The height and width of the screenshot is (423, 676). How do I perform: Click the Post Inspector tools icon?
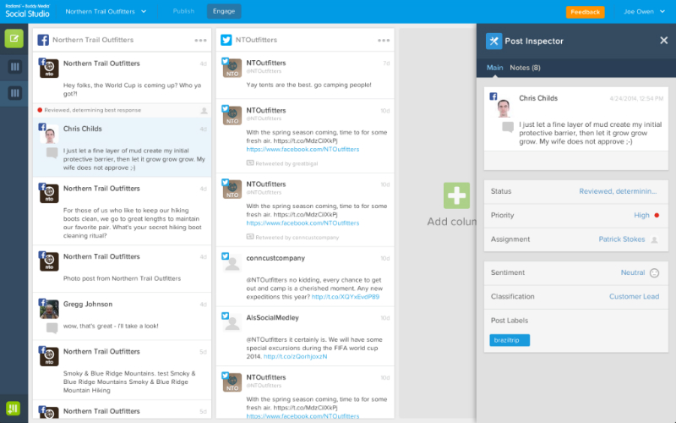tap(493, 41)
